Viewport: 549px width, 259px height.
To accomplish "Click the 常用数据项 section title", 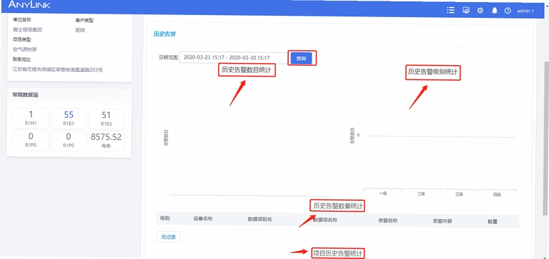I will (25, 95).
